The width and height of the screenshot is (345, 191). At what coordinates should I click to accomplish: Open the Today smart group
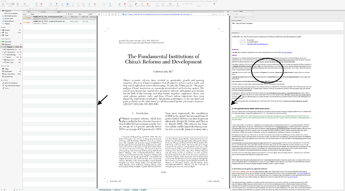click(x=6, y=69)
